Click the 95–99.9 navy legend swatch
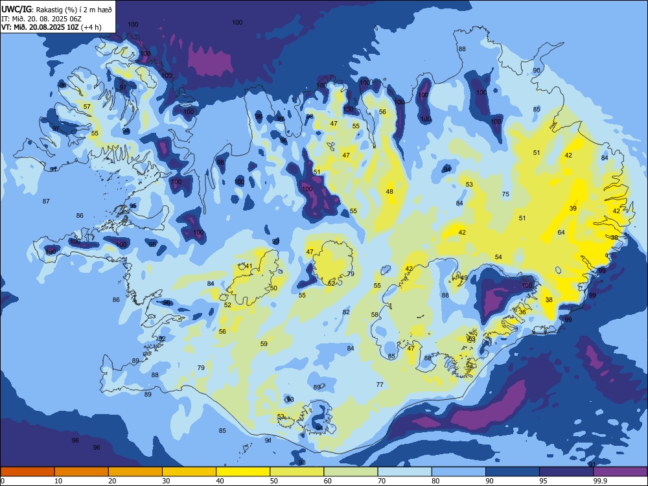 point(566,472)
